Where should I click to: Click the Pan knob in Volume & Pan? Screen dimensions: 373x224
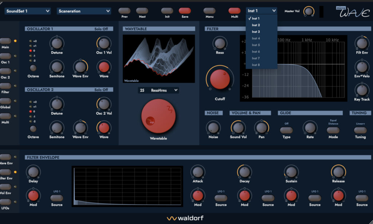[262, 128]
